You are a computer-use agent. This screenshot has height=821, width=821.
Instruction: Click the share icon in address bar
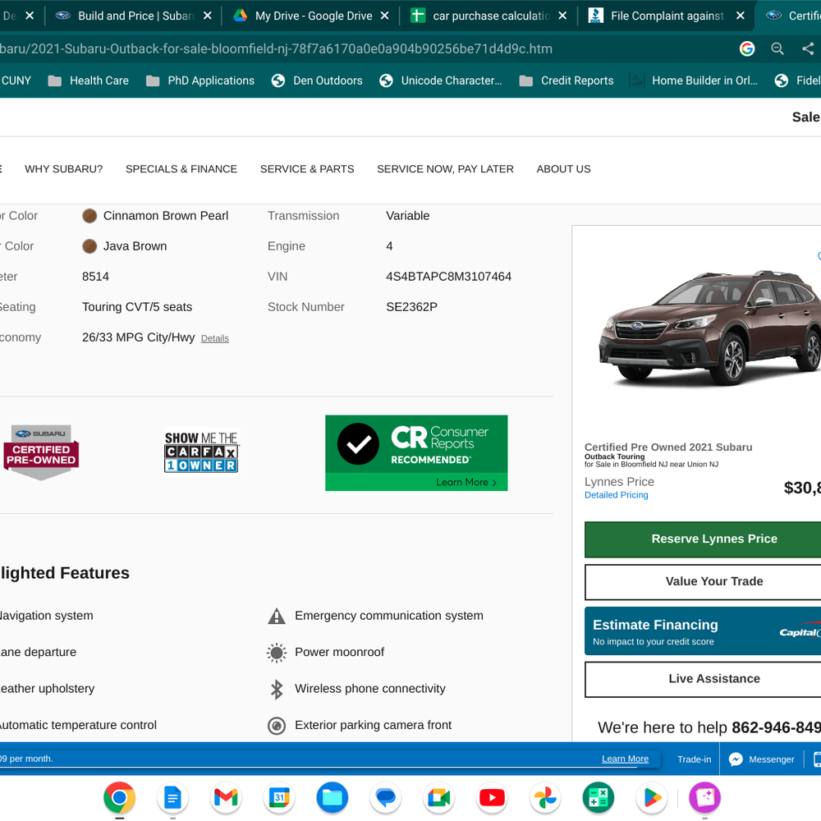[x=808, y=48]
